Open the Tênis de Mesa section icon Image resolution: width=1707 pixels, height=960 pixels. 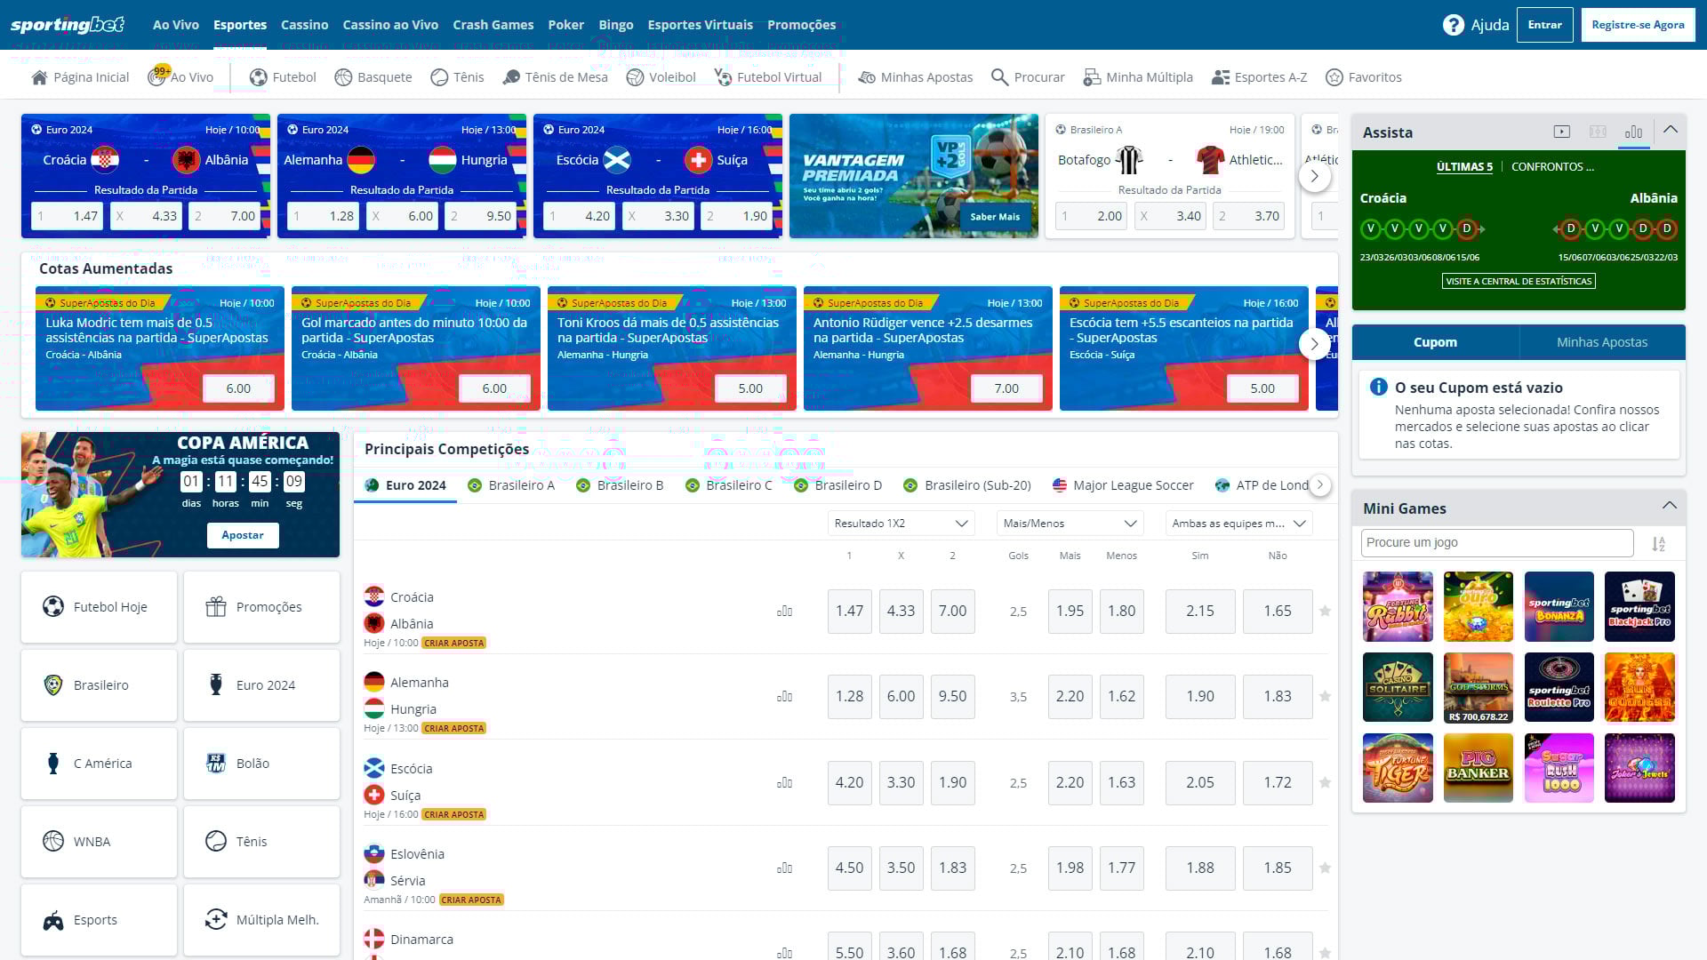pos(510,76)
